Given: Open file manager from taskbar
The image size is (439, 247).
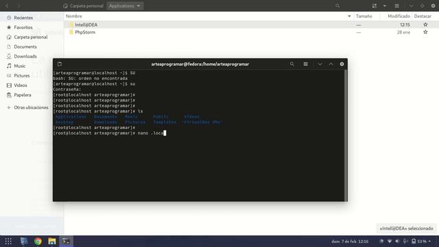Looking at the screenshot, I should click(x=52, y=241).
